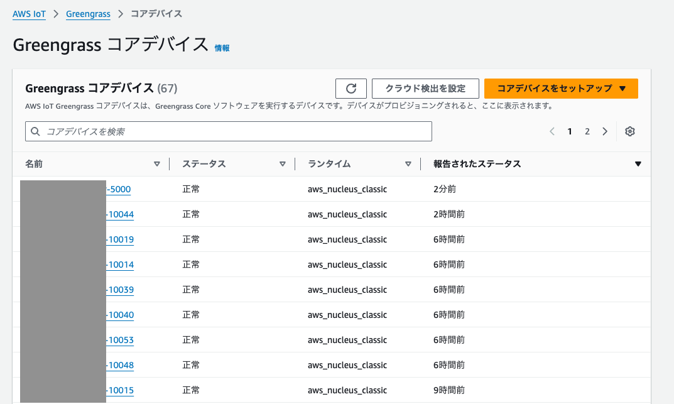Open core device ending -10014
Viewport: 674px width, 404px height.
[120, 265]
